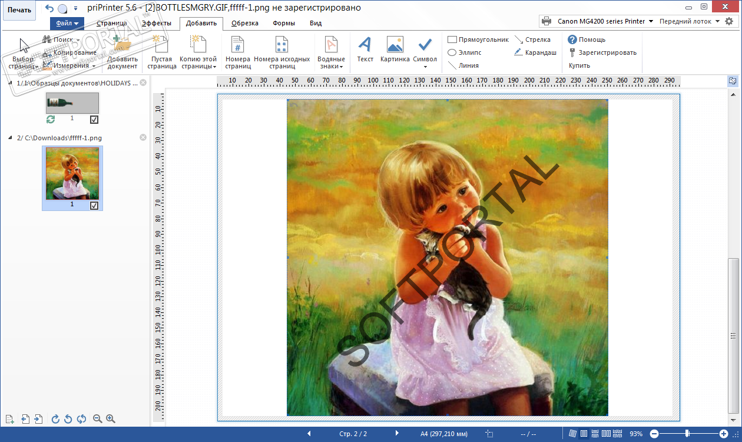This screenshot has height=442, width=742.
Task: Click the selection size icon in status bar
Action: coord(489,434)
